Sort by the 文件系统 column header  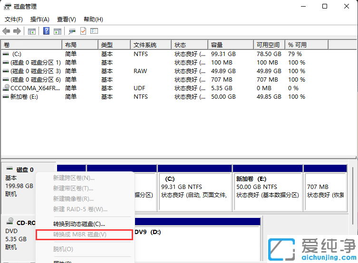point(151,45)
